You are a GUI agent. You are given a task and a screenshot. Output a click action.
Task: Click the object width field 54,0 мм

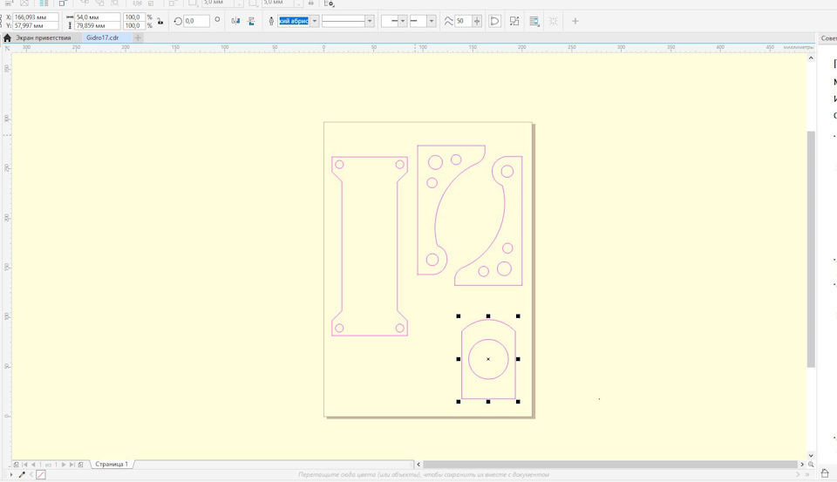pyautogui.click(x=97, y=17)
